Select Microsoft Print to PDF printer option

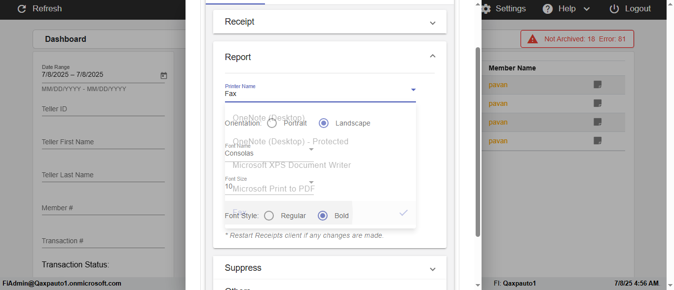point(273,189)
